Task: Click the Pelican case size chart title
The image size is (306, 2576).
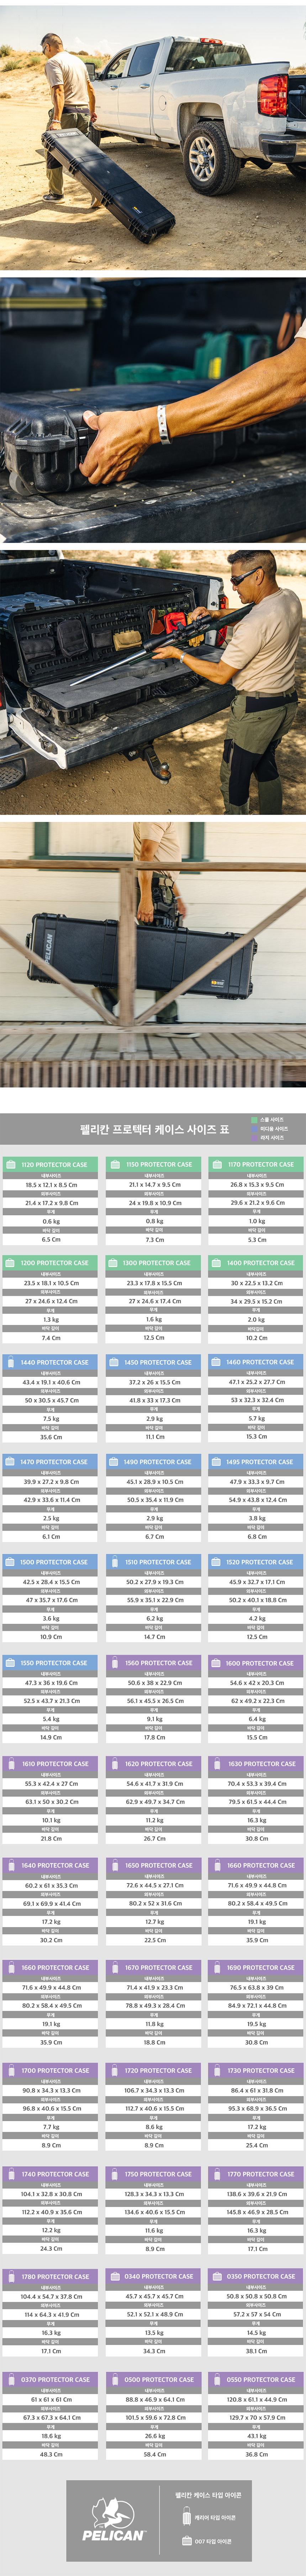Action: pyautogui.click(x=154, y=1129)
